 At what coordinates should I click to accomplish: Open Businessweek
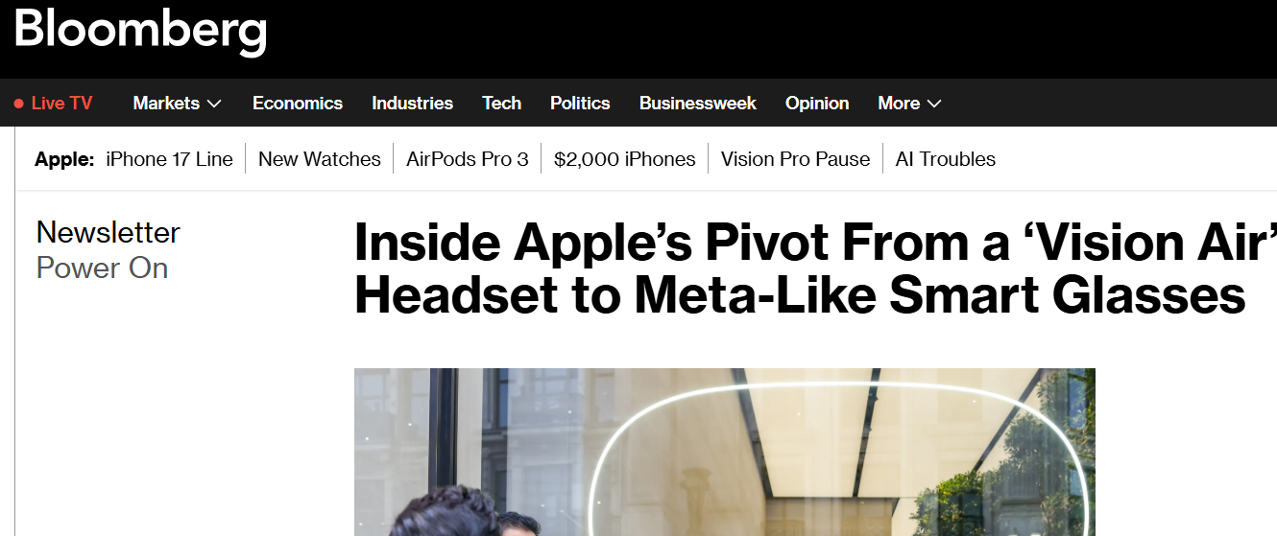[698, 103]
